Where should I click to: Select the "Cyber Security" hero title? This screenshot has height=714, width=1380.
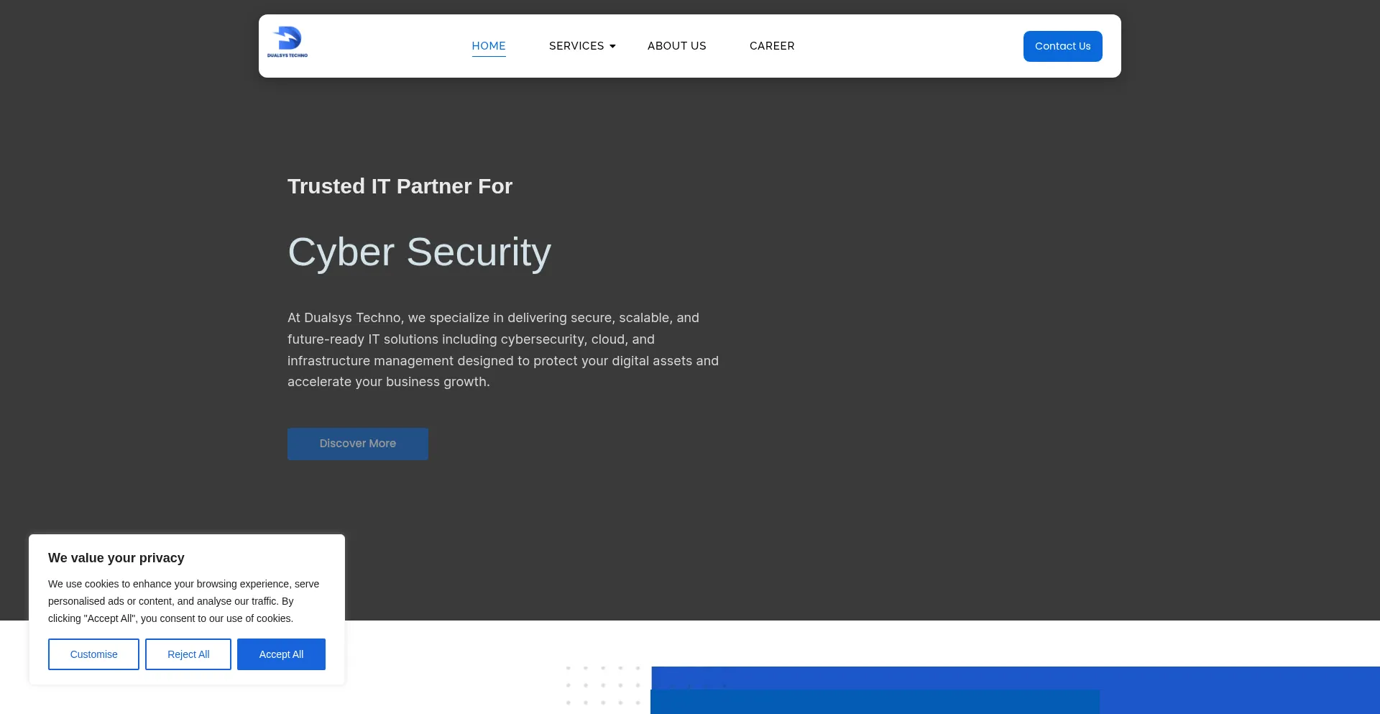pyautogui.click(x=419, y=252)
